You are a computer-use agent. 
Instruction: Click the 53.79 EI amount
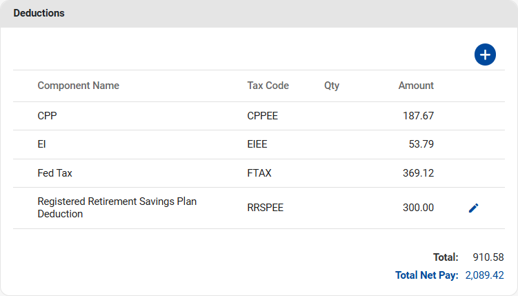tap(421, 144)
